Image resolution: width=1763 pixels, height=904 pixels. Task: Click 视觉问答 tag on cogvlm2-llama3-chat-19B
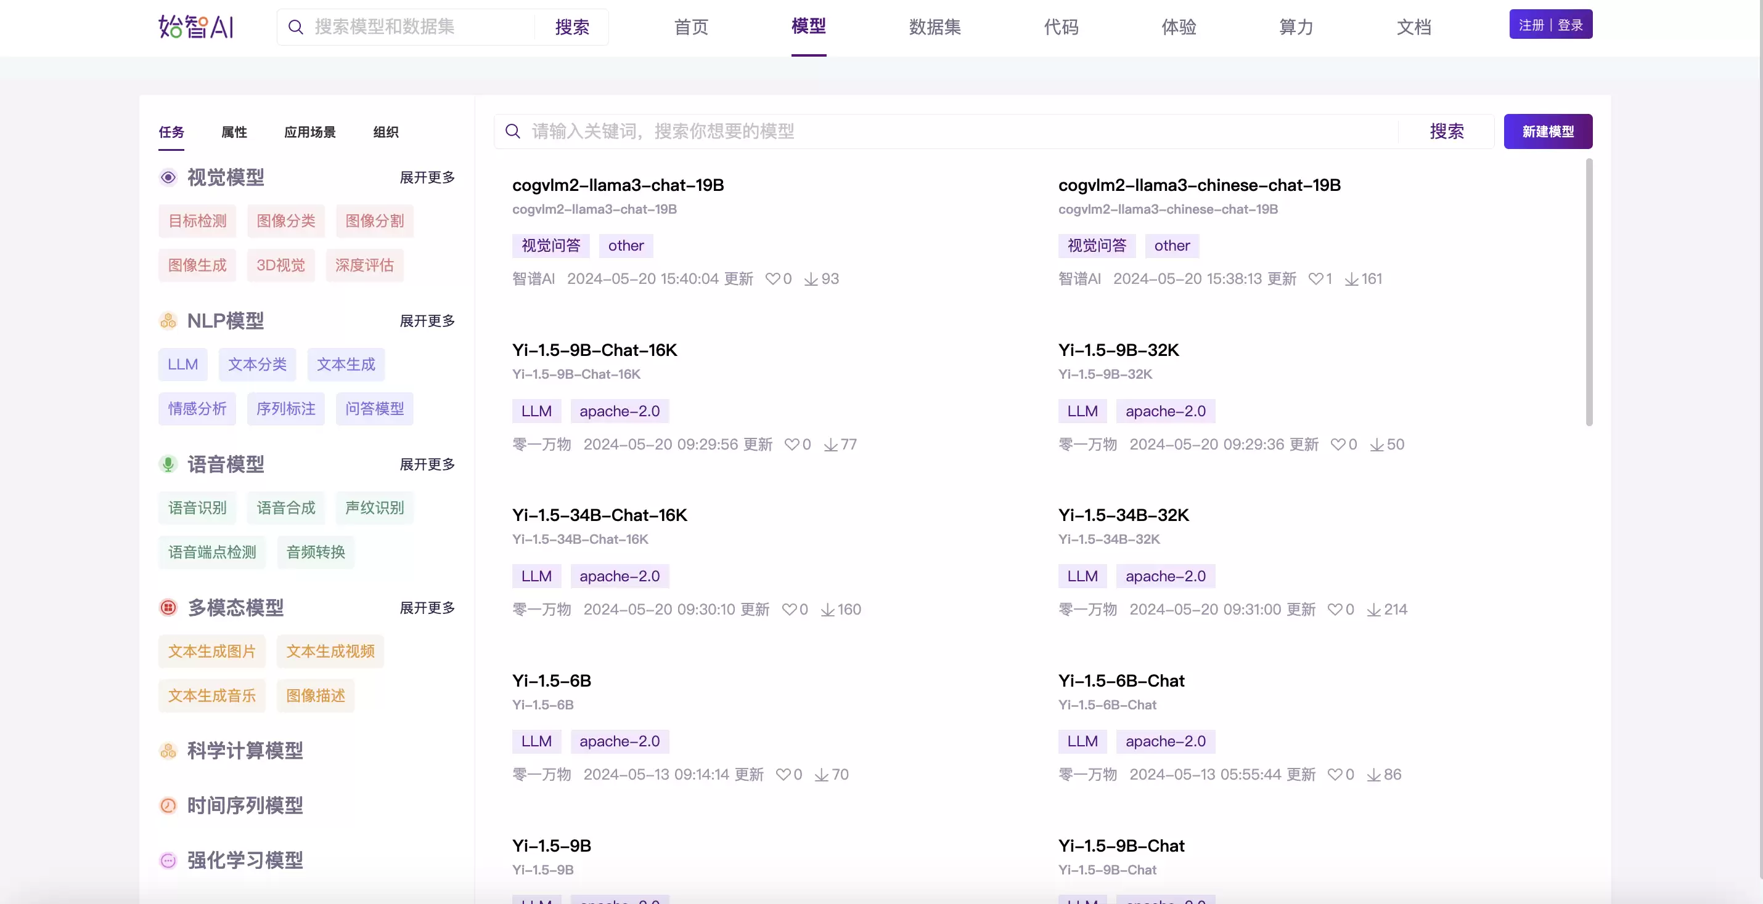pos(551,246)
